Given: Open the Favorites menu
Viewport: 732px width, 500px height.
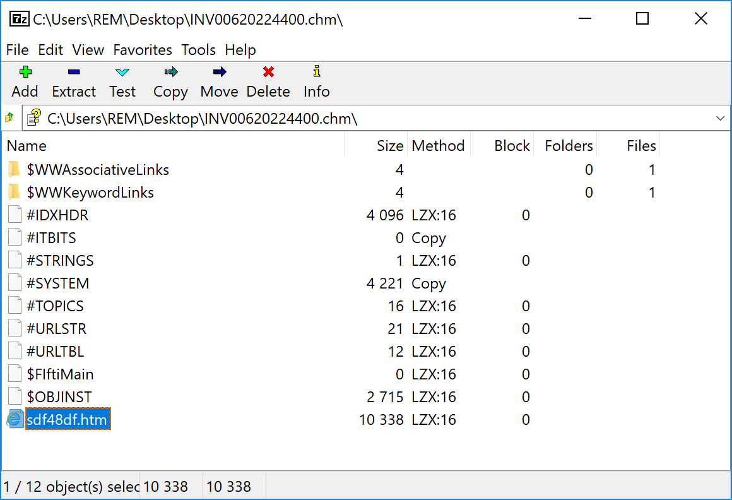Looking at the screenshot, I should (143, 50).
